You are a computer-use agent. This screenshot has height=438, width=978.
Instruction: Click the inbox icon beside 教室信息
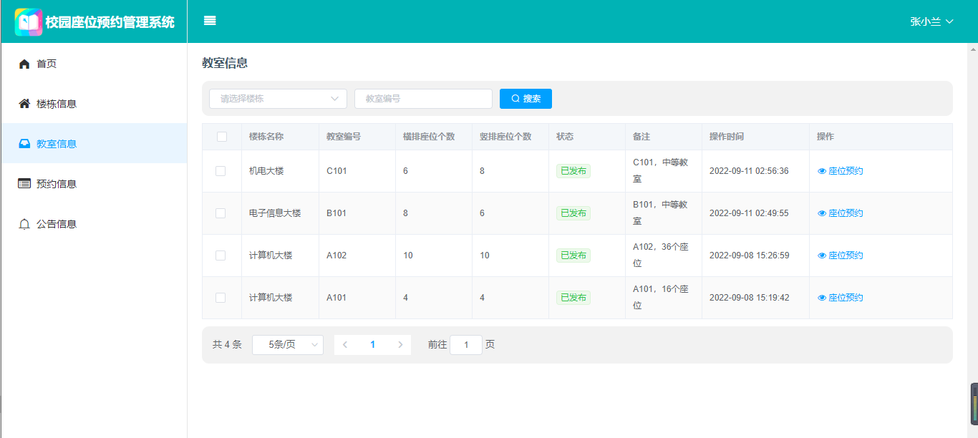(x=24, y=144)
